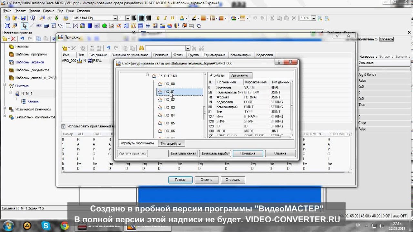Toggle Italic text formatting icon
Viewport: 413px width, 232px height.
pos(165,18)
